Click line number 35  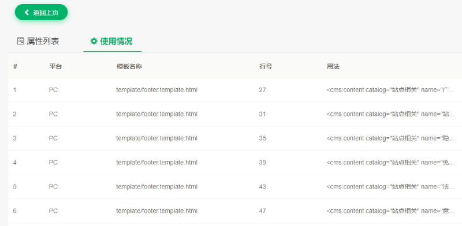coord(263,138)
